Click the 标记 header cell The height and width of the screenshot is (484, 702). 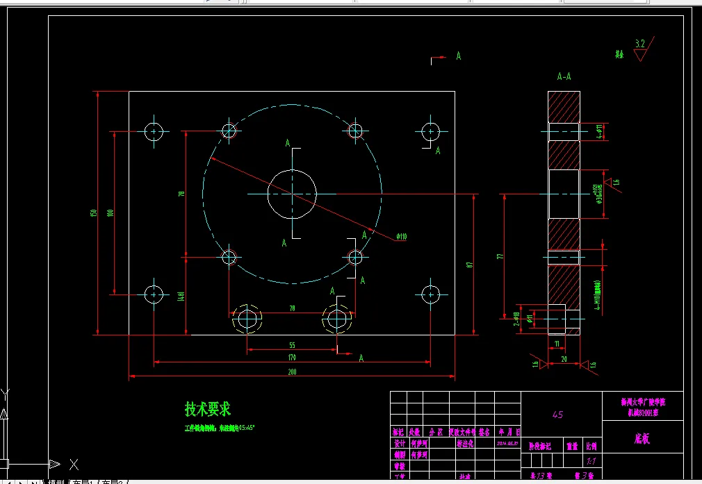[x=398, y=432]
